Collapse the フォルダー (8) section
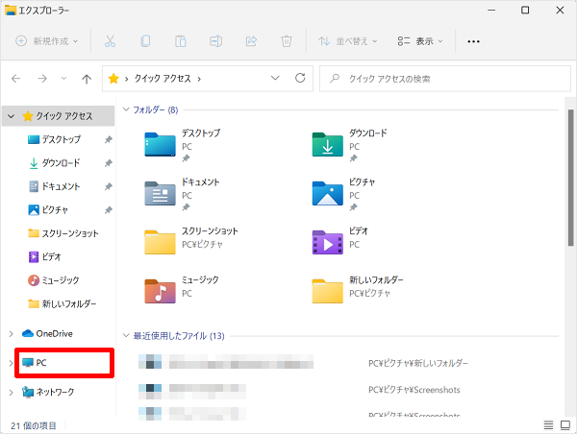Viewport: 577px width, 434px height. pyautogui.click(x=125, y=110)
